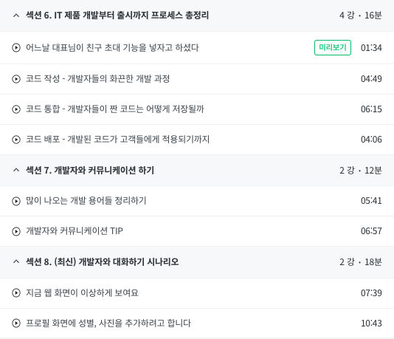Open lecture 코드 배포 - 개발된 코드가 고객들에게 적용되기까지

click(117, 139)
